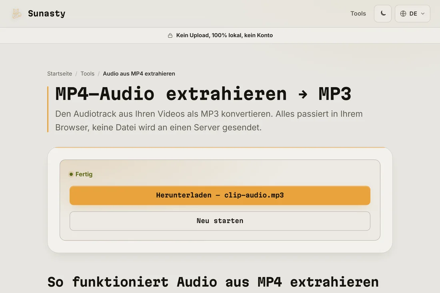Click the lock icon in the privacy banner
440x293 pixels.
[170, 35]
